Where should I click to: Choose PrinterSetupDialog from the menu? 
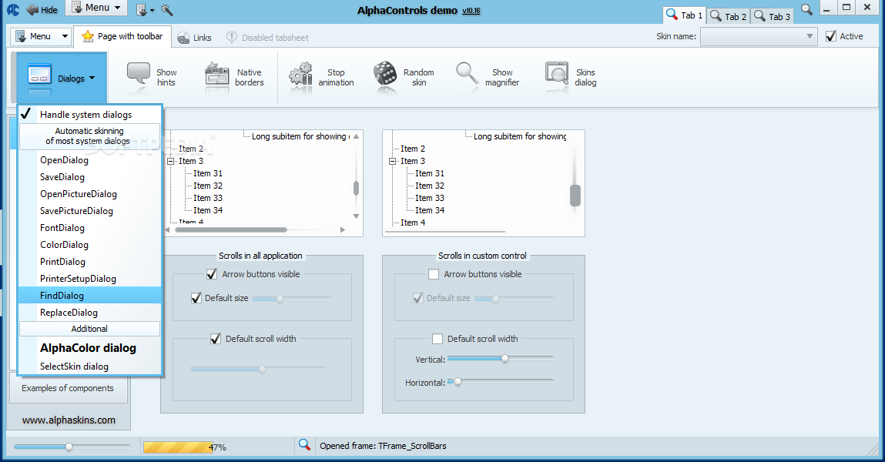tap(90, 279)
